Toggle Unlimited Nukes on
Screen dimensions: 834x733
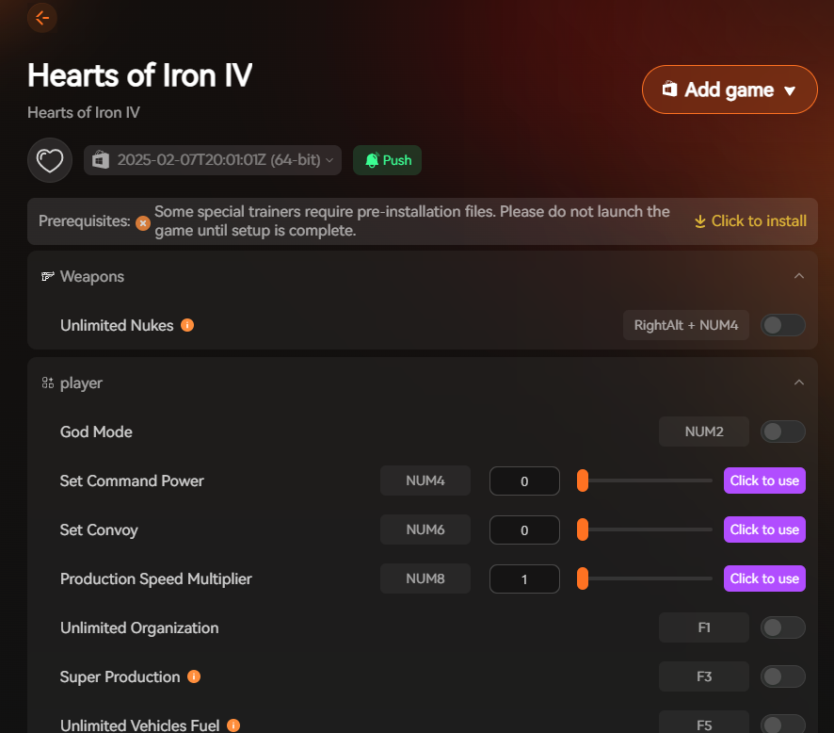pos(782,324)
